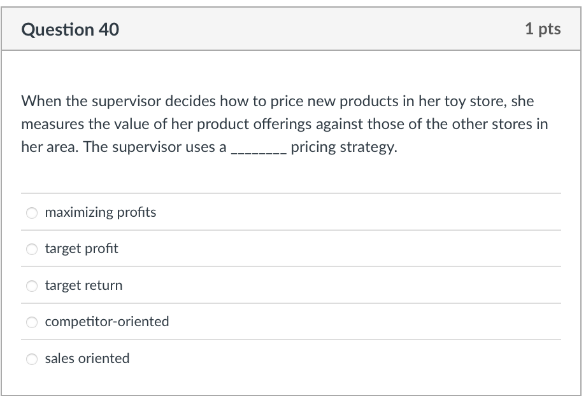
Task: Select the target profit radio button
Action: click(32, 249)
